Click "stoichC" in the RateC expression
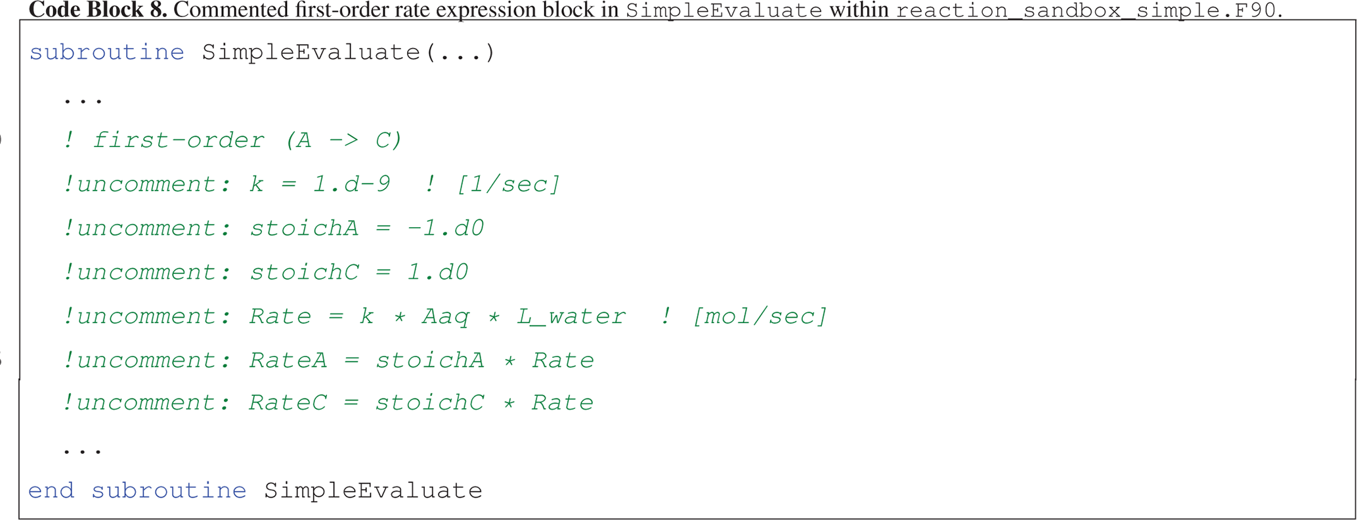 (429, 402)
